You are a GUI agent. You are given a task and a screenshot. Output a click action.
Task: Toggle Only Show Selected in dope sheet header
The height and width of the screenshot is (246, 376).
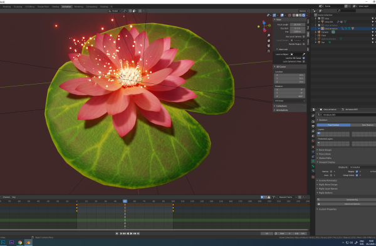click(262, 197)
